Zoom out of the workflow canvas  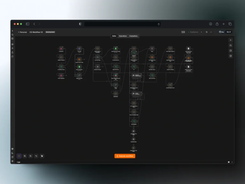[31, 156]
